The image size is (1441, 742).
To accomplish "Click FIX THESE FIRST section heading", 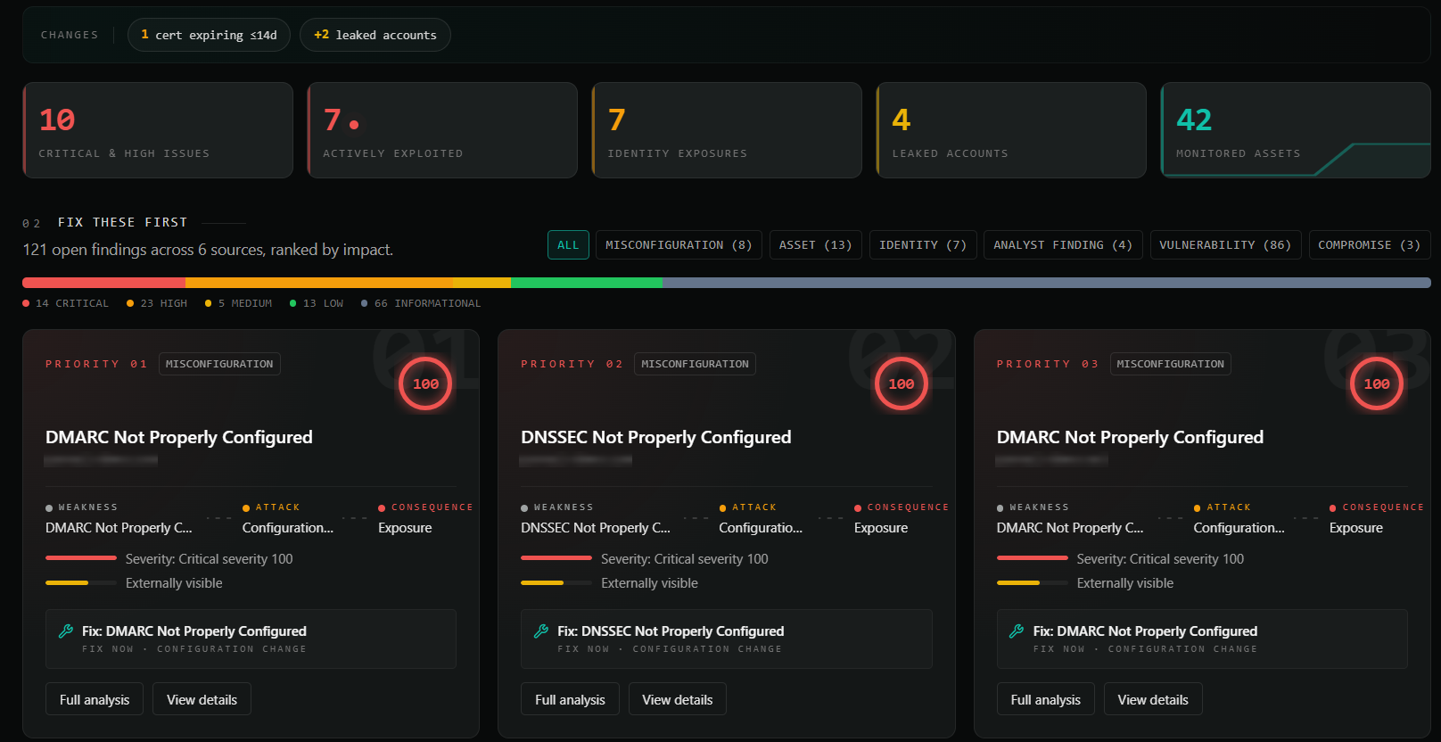I will point(123,222).
